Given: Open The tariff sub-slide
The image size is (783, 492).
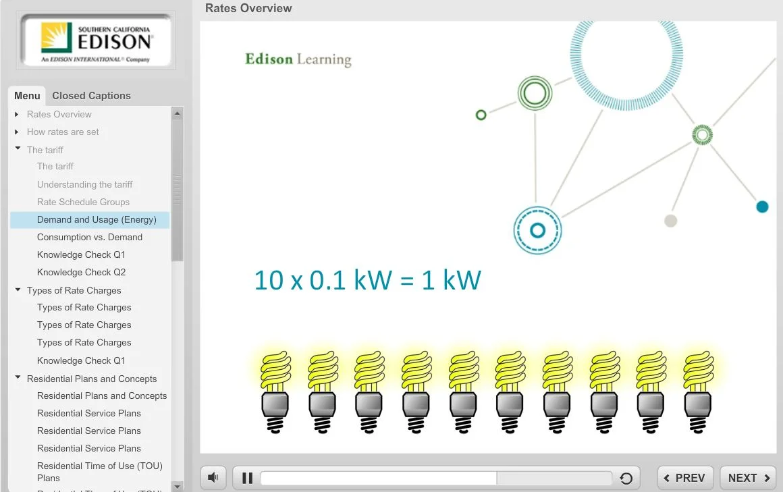Looking at the screenshot, I should tap(55, 166).
